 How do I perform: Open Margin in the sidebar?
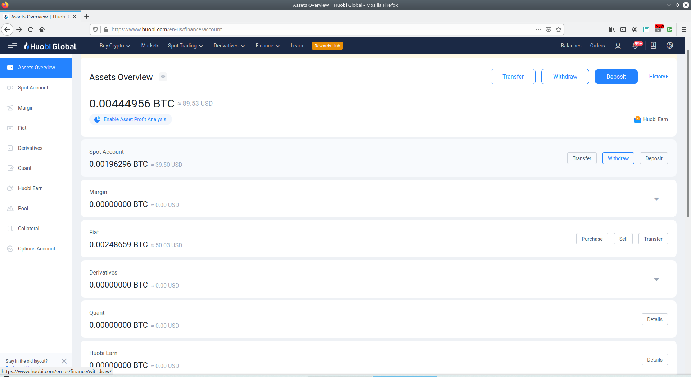click(x=36, y=108)
